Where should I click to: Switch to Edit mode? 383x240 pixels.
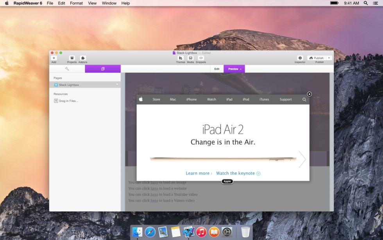(217, 69)
